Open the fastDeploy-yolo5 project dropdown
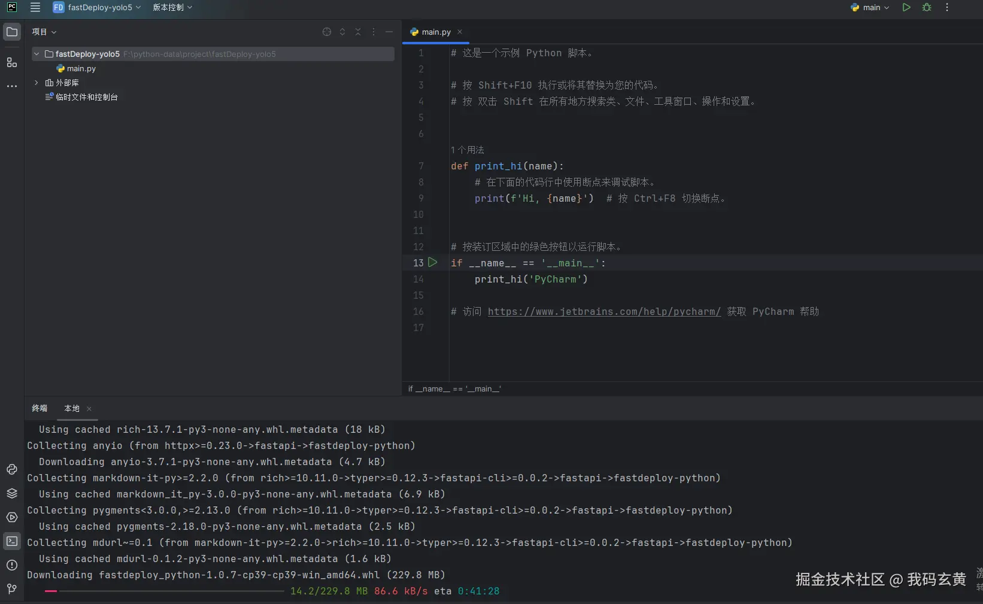The height and width of the screenshot is (604, 983). pos(97,8)
